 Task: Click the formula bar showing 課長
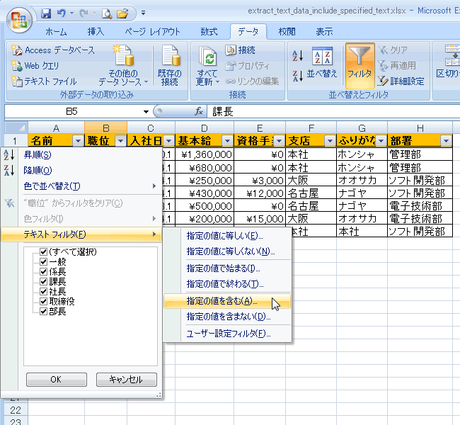pyautogui.click(x=333, y=112)
